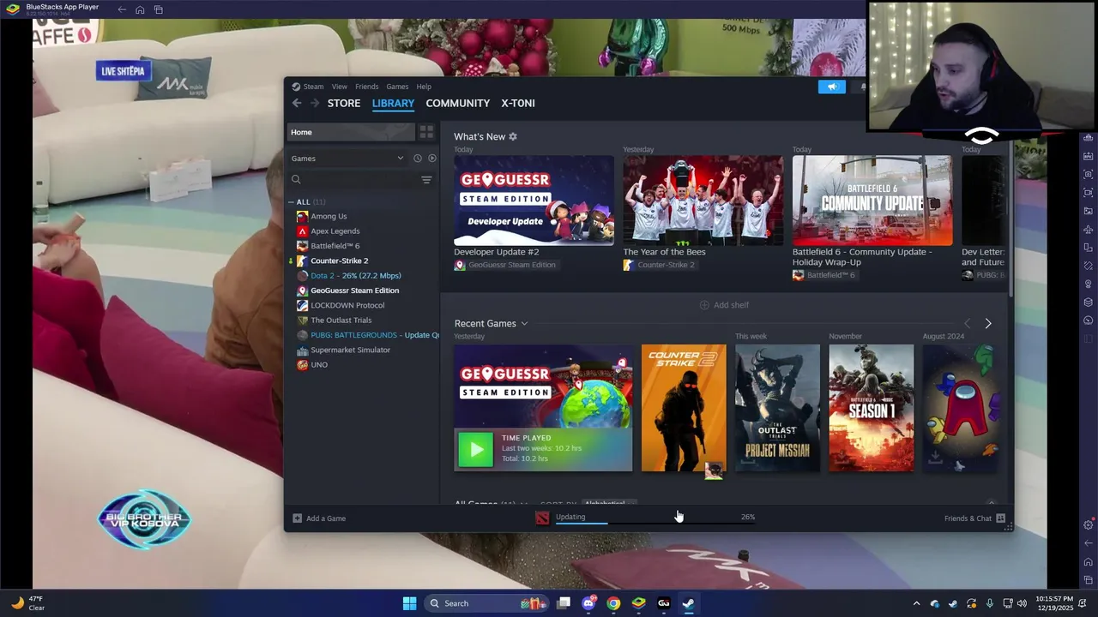
Task: Open Dota 2 download icon in bottom bar
Action: point(542,517)
